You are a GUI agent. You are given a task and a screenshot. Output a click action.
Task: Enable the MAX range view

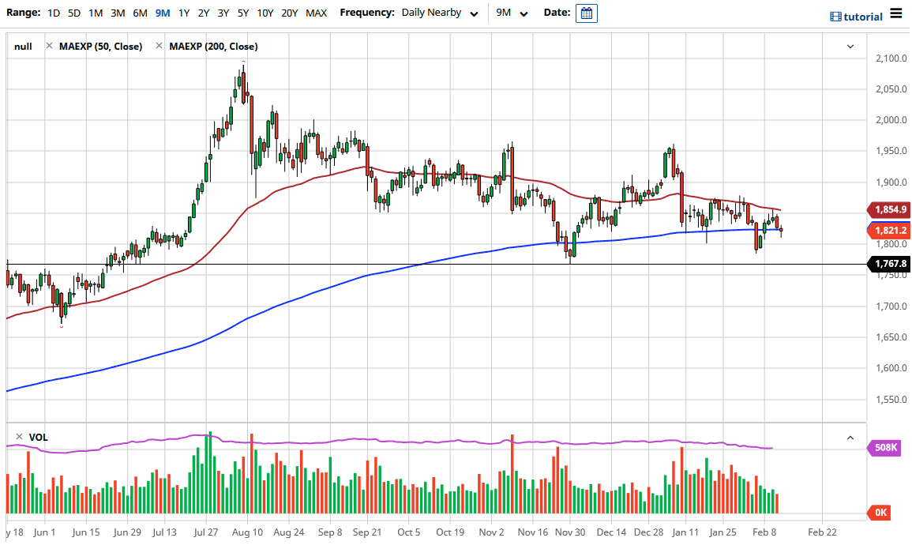pyautogui.click(x=316, y=13)
